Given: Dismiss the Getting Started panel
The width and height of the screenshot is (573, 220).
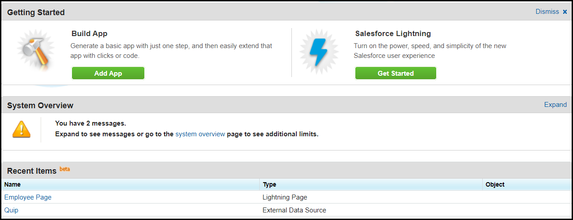Looking at the screenshot, I should (547, 12).
